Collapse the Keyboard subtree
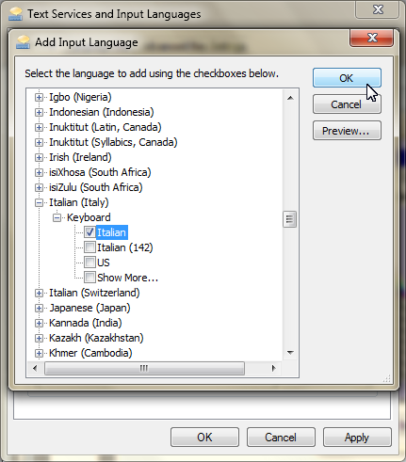 pyautogui.click(x=57, y=217)
